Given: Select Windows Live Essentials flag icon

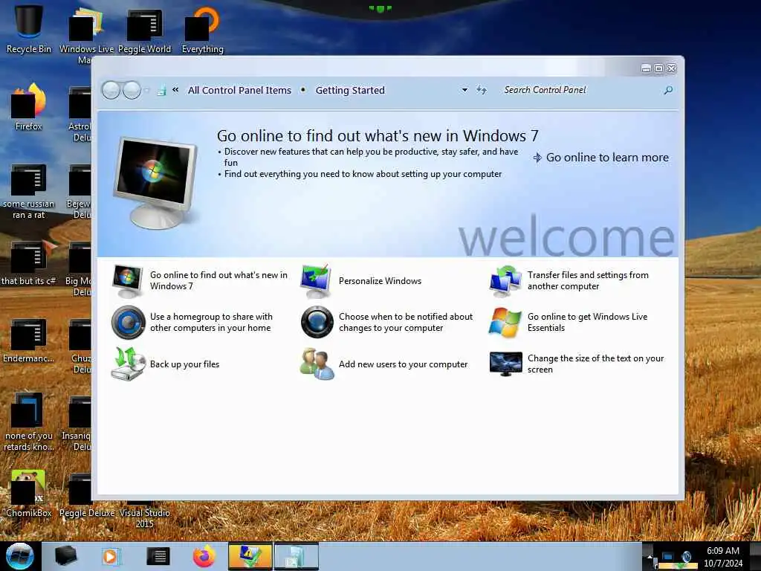Looking at the screenshot, I should [x=505, y=323].
